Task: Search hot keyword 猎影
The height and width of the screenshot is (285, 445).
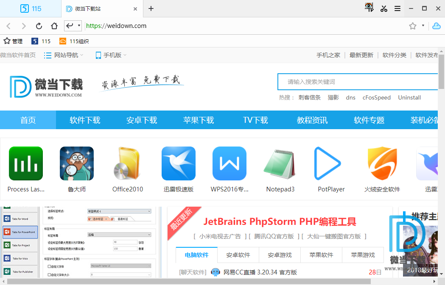Action: click(x=333, y=97)
